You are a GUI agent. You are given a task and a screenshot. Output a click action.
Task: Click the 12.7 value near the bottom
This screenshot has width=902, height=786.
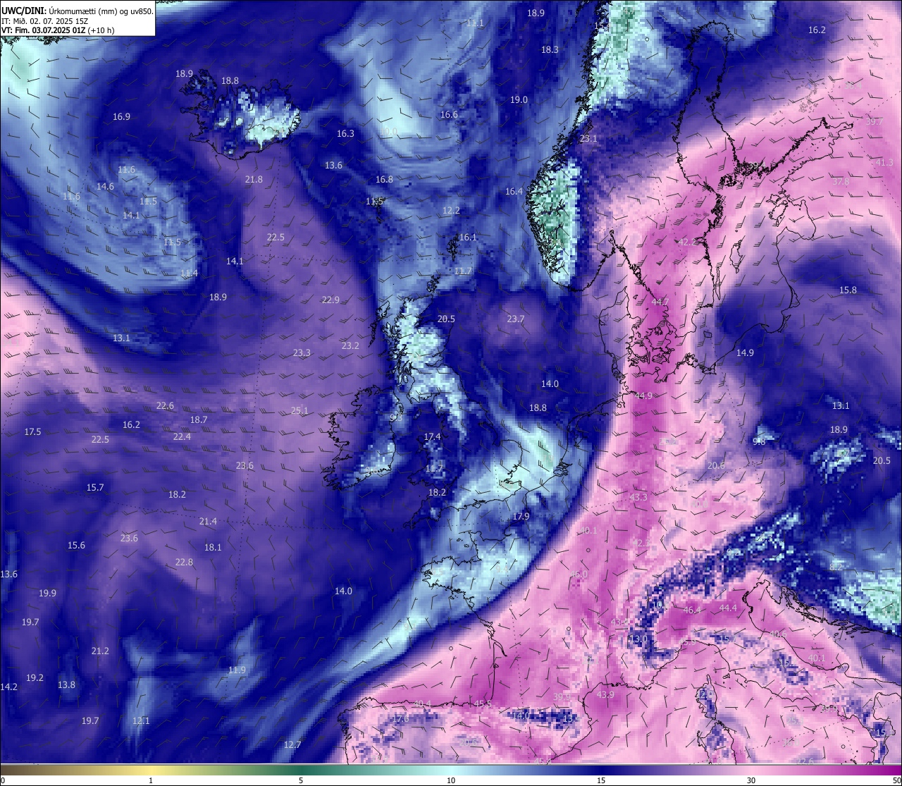(x=292, y=744)
